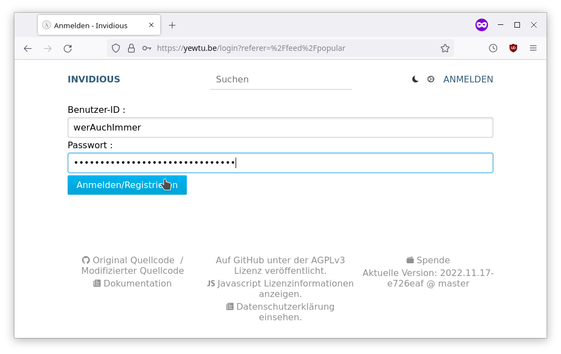
Task: Click the padlock site security icon
Action: [x=131, y=48]
